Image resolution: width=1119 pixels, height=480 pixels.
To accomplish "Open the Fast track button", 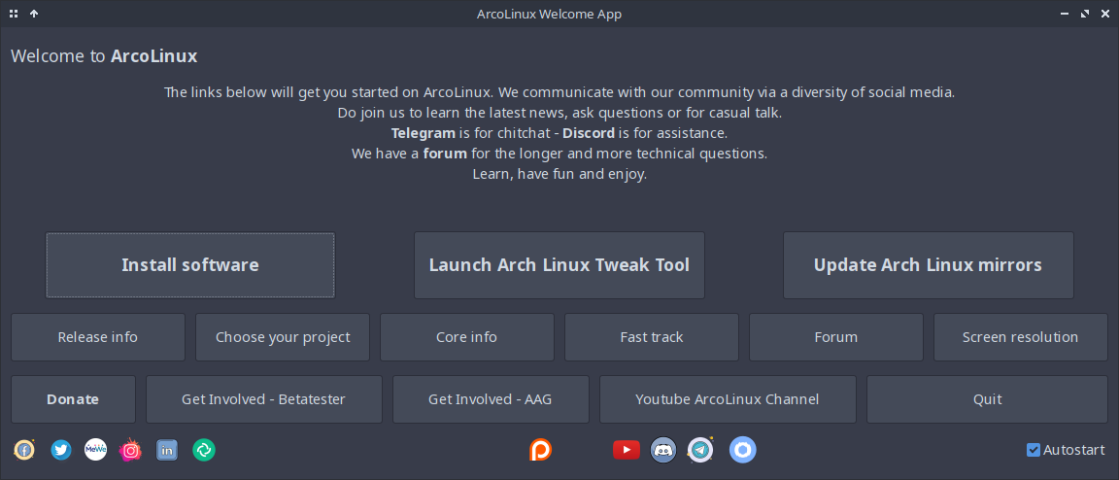I will tap(652, 337).
